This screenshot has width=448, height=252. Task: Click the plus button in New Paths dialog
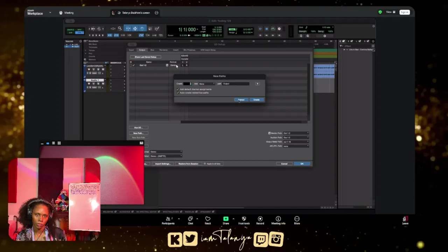coord(257,84)
